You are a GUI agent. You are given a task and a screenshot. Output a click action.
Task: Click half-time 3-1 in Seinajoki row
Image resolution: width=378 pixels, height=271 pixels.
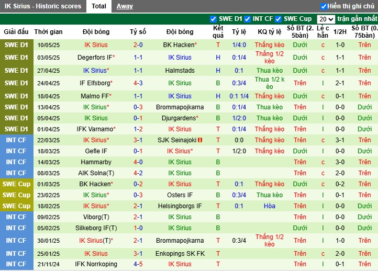pyautogui.click(x=340, y=140)
